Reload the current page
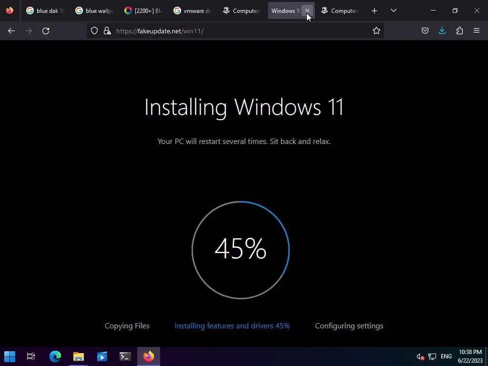The width and height of the screenshot is (488, 366). point(46,31)
